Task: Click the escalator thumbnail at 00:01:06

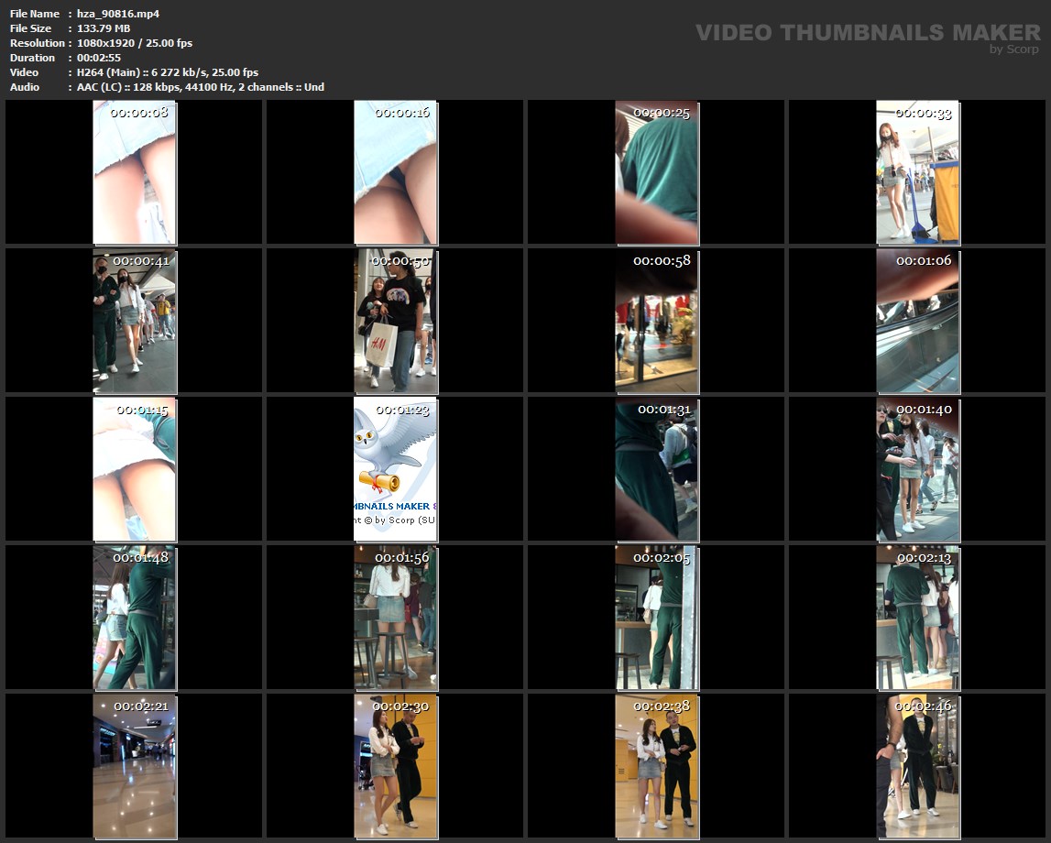Action: [917, 322]
